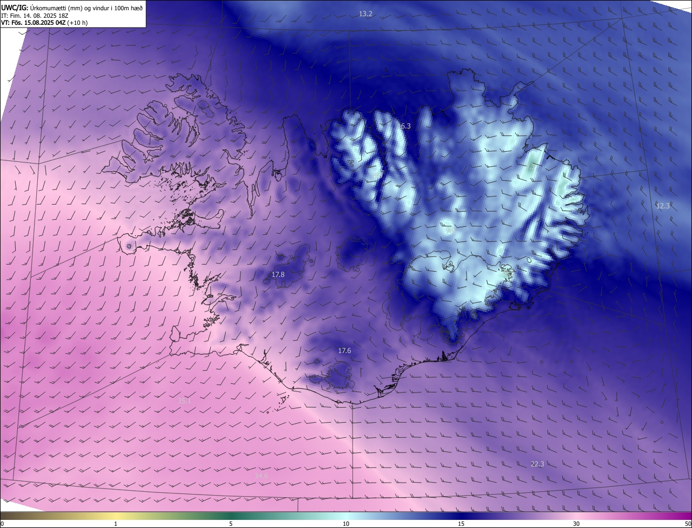Image resolution: width=692 pixels, height=528 pixels.
Task: Click the 22.3 value in the southeast
Action: coord(537,464)
